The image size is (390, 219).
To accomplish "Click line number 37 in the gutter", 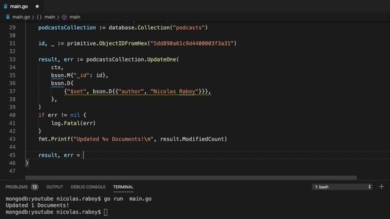I will point(12,91).
